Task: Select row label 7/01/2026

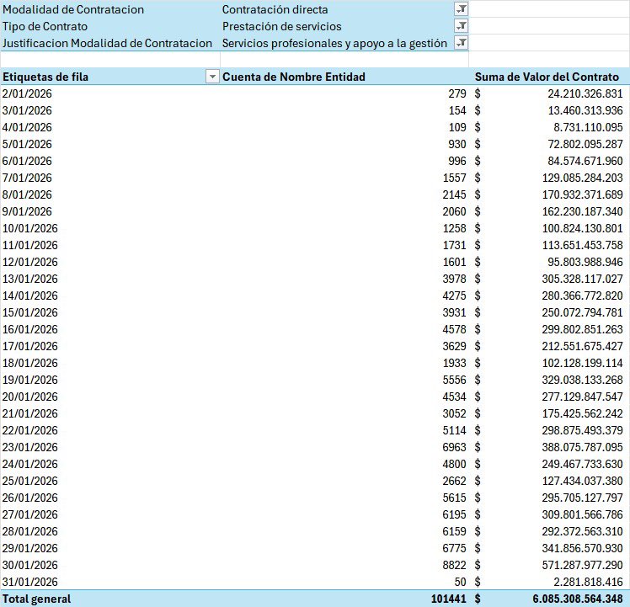Action: pyautogui.click(x=27, y=178)
